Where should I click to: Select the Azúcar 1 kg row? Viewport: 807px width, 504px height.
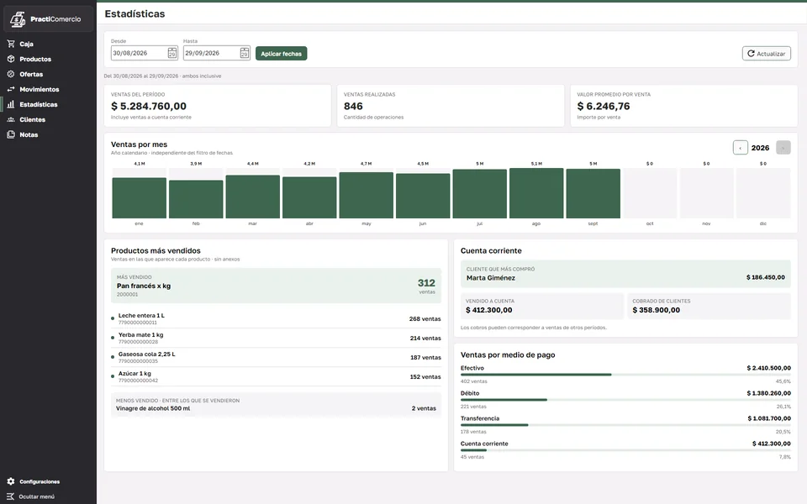pos(276,376)
